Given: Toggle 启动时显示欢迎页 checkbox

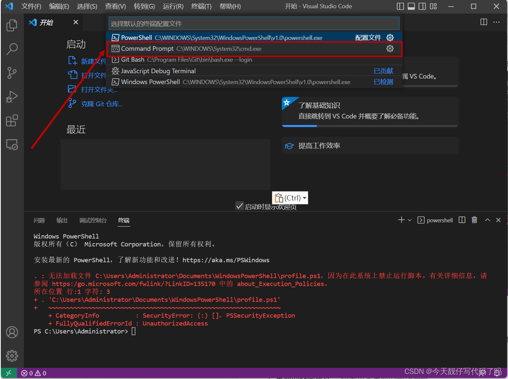Looking at the screenshot, I should (x=240, y=206).
